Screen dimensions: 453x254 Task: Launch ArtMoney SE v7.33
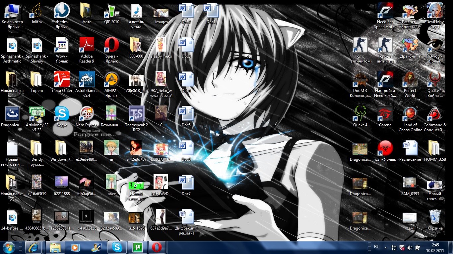point(37,114)
